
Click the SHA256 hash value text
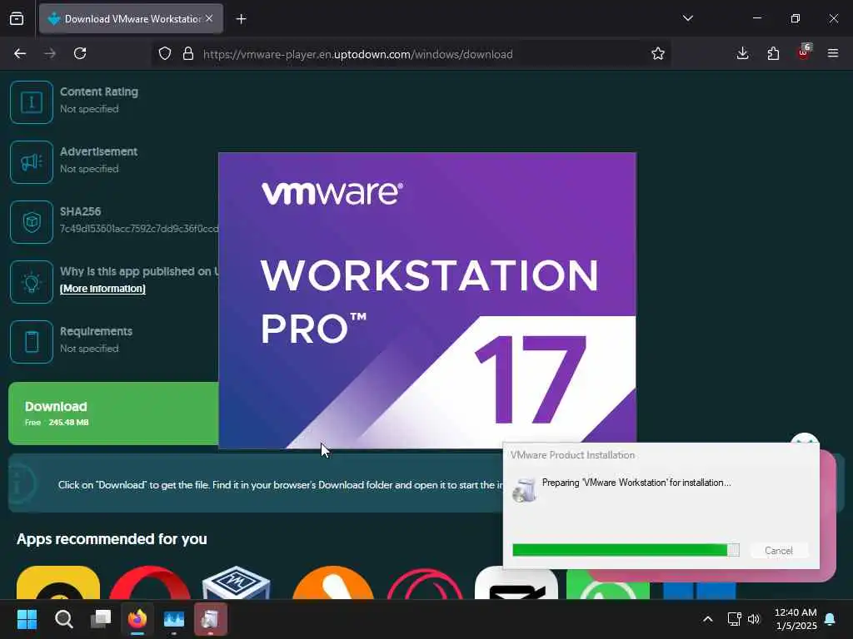(x=139, y=229)
